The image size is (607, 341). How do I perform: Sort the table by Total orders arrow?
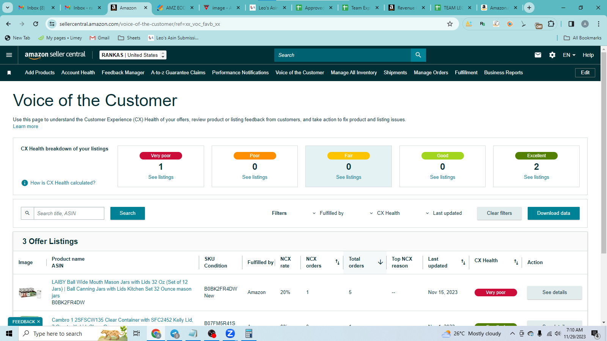[381, 262]
